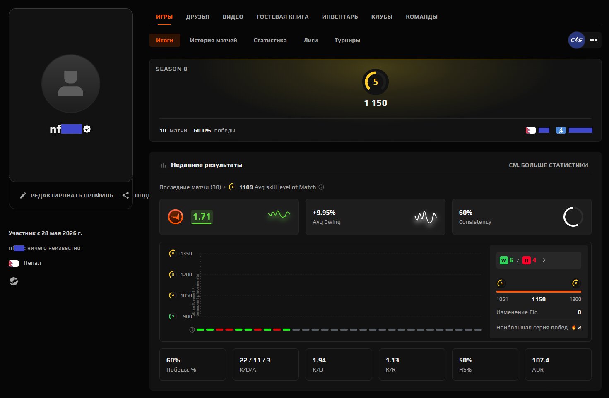
Task: Click the SEASON 8 heading
Action: click(171, 69)
